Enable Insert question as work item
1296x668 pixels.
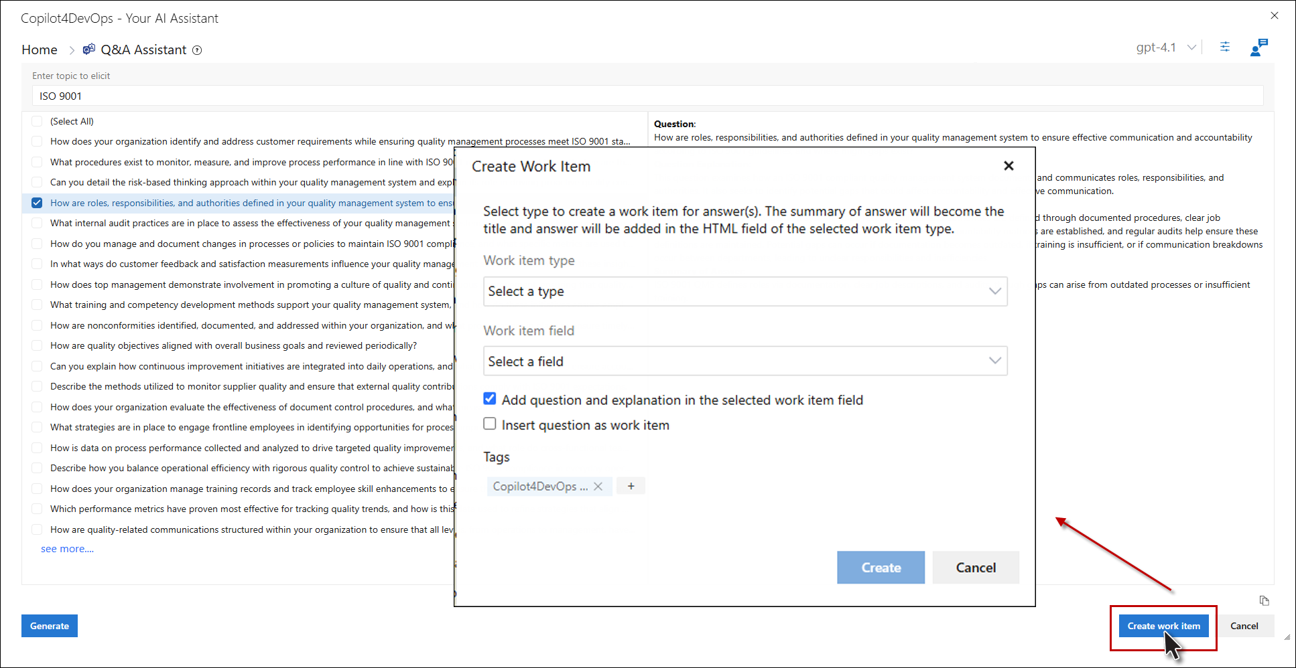pyautogui.click(x=490, y=424)
